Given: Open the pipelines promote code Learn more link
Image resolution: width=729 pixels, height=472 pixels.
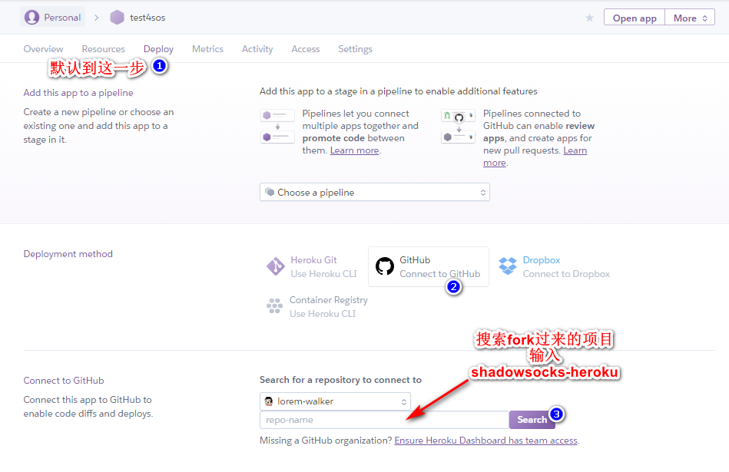Looking at the screenshot, I should pos(354,150).
